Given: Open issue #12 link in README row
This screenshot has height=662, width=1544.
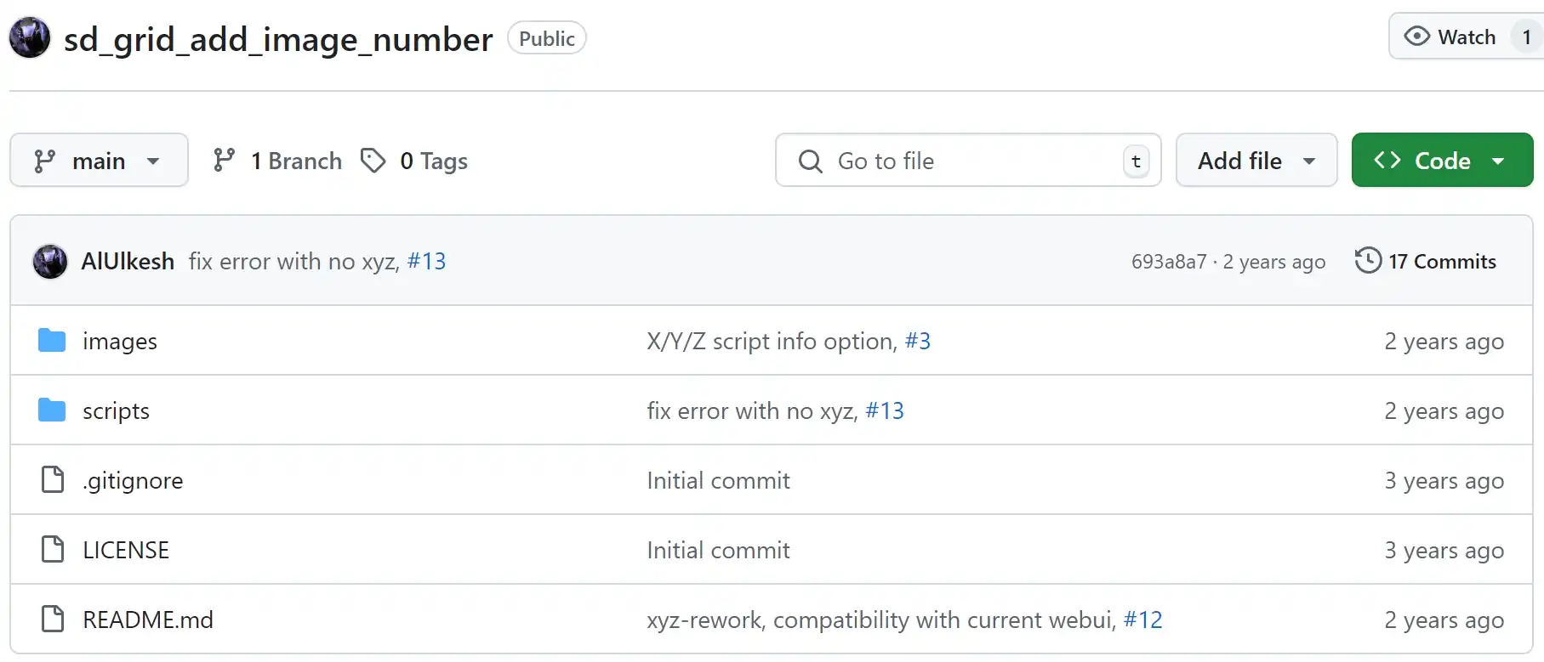Looking at the screenshot, I should (x=1142, y=620).
